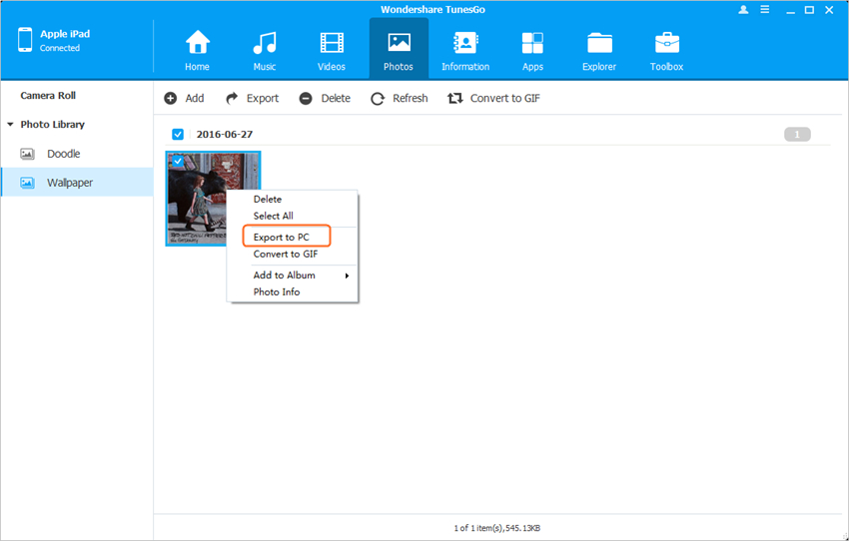Collapse the Photo Library tree

pos(10,125)
